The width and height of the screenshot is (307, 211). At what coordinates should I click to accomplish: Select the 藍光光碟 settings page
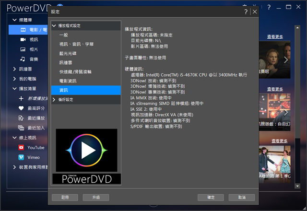pos(86,53)
